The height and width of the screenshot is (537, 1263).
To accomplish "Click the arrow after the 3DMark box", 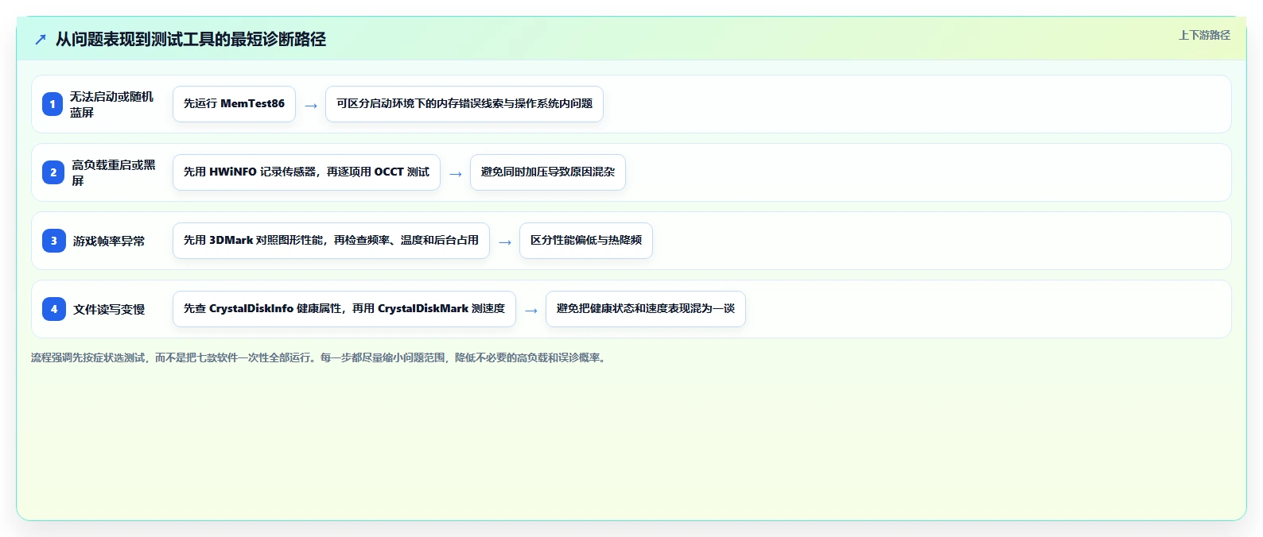I will pos(505,242).
